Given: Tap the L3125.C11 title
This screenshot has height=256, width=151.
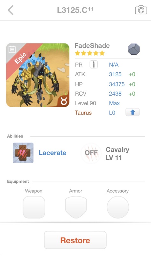Looking at the screenshot, I should (75, 10).
